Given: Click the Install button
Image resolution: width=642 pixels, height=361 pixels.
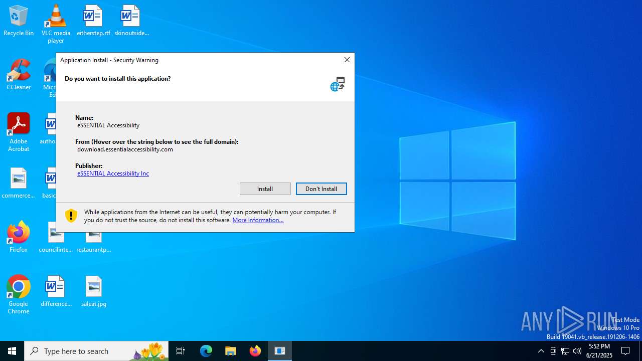Looking at the screenshot, I should [265, 189].
